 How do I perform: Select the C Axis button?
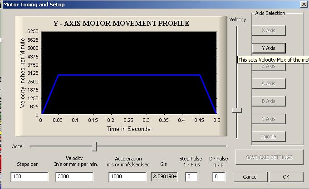[x=269, y=119]
